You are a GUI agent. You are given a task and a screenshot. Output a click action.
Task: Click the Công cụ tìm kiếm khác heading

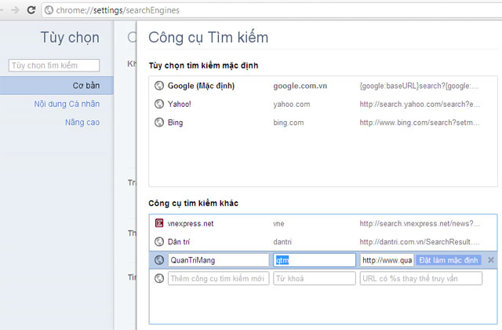[194, 203]
